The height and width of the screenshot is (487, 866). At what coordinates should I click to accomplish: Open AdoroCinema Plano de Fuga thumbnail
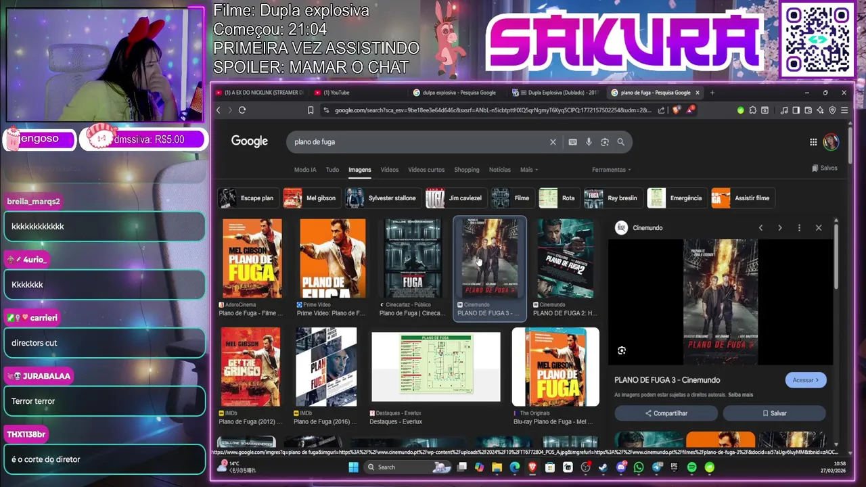pos(252,258)
